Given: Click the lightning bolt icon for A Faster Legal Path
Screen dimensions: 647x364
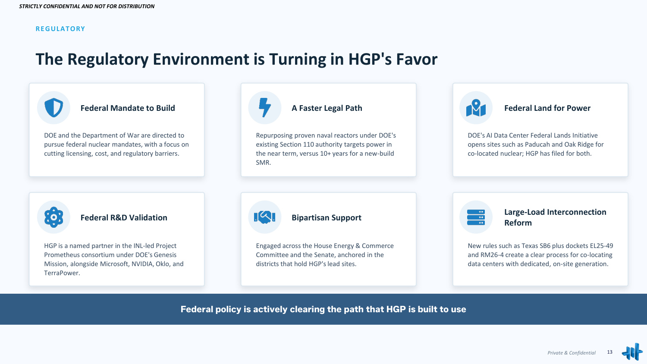Looking at the screenshot, I should pyautogui.click(x=265, y=108).
